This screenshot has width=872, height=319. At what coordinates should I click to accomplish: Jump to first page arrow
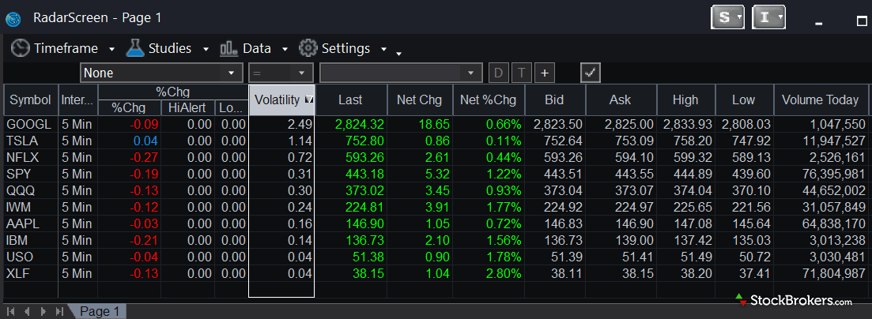pos(11,312)
